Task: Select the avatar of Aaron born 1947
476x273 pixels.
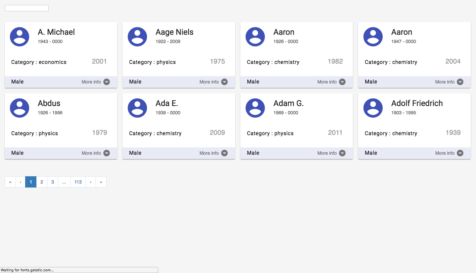Action: [373, 37]
